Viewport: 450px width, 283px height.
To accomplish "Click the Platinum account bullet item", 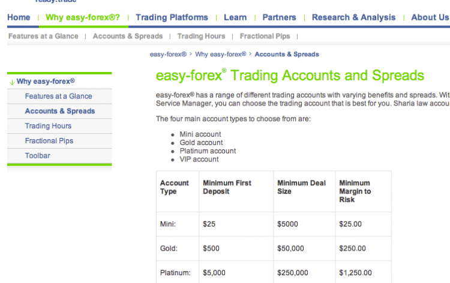I will coord(208,151).
